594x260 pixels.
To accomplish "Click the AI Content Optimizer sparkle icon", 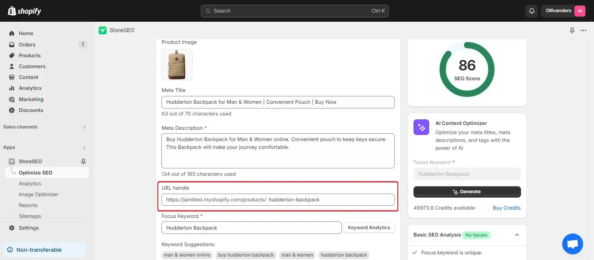I will click(421, 127).
